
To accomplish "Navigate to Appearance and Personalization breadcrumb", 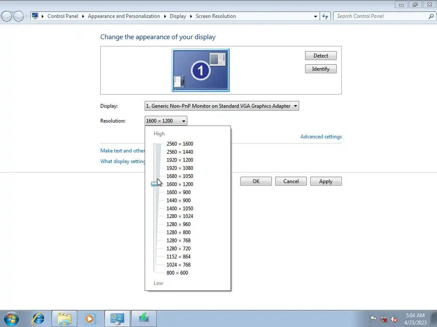I will coord(124,16).
